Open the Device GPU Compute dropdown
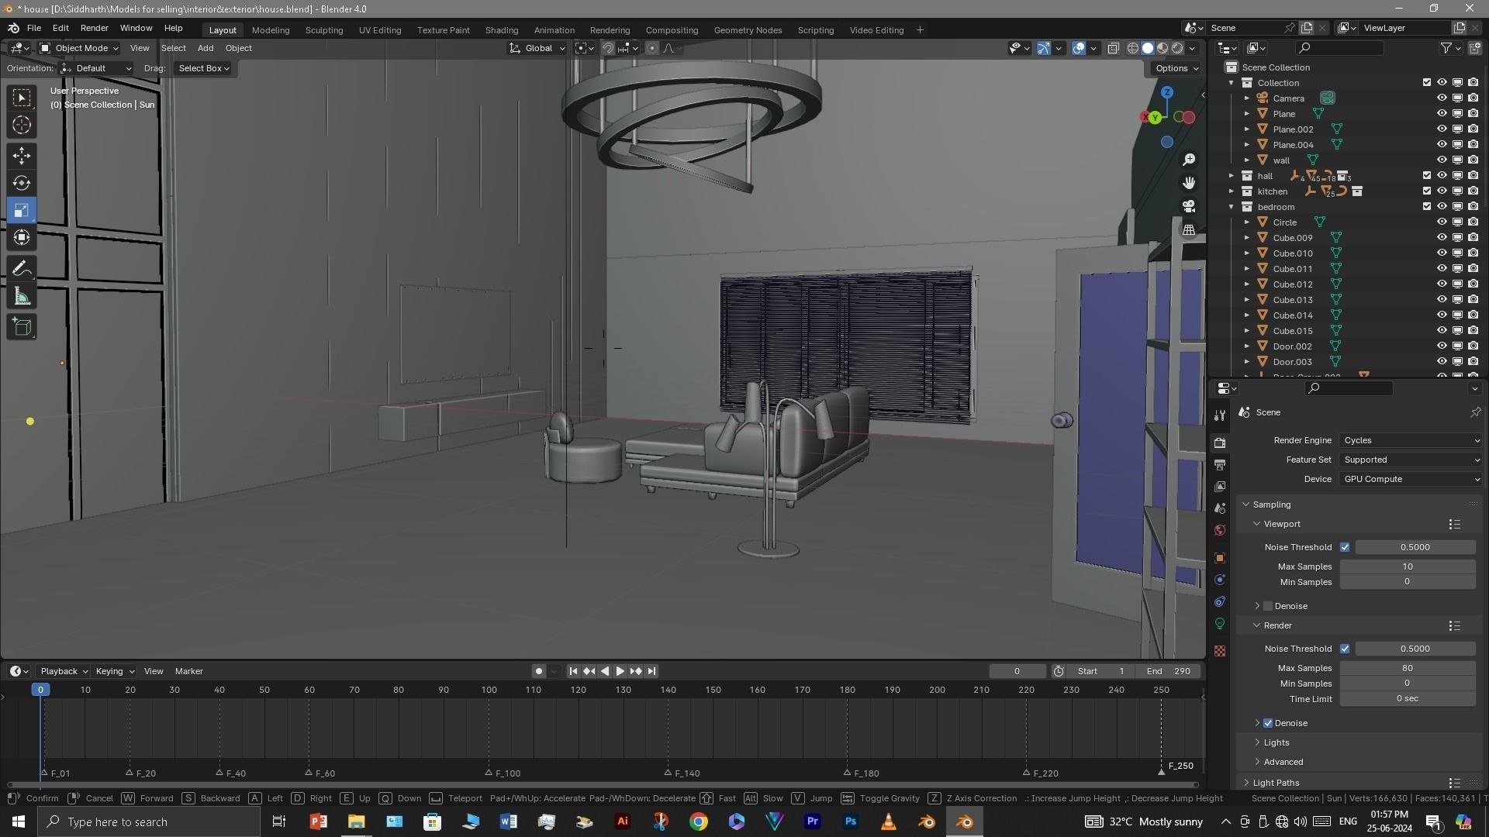This screenshot has height=837, width=1489. coord(1411,479)
